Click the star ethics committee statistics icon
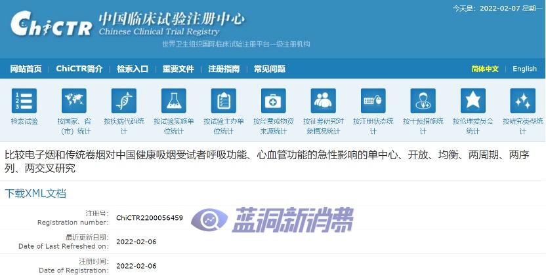The width and height of the screenshot is (546, 275). tap(473, 101)
